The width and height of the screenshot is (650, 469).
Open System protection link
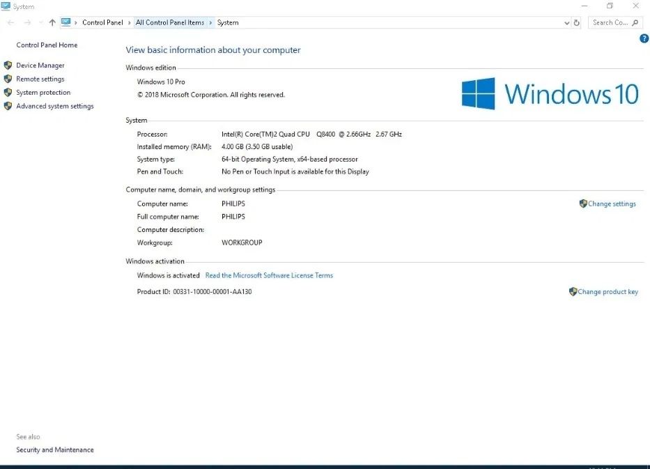tap(43, 92)
